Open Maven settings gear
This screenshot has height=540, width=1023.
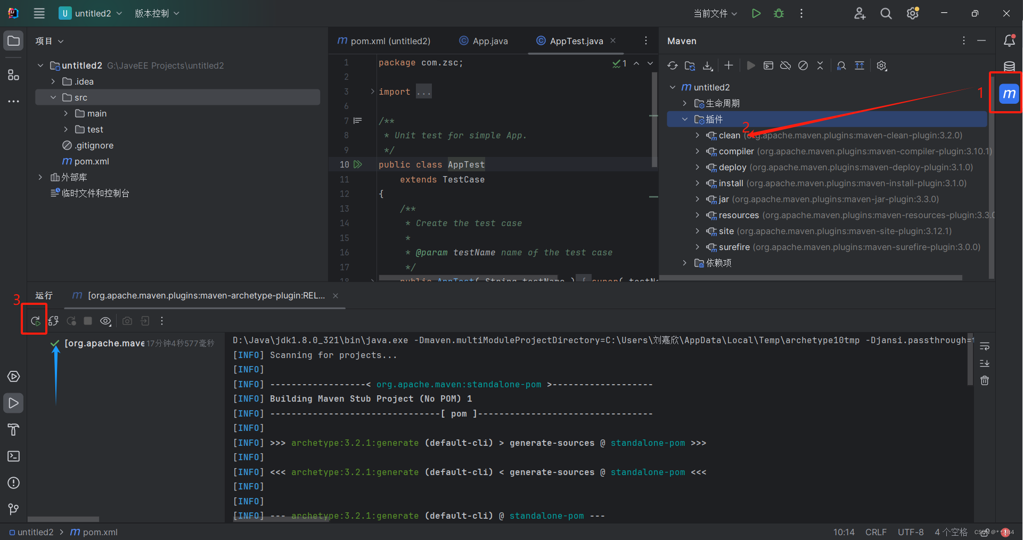pyautogui.click(x=882, y=65)
